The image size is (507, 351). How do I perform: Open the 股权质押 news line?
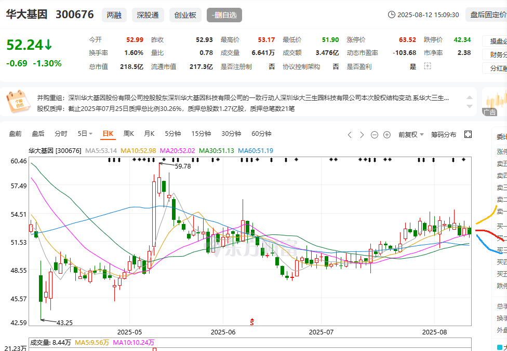point(166,109)
